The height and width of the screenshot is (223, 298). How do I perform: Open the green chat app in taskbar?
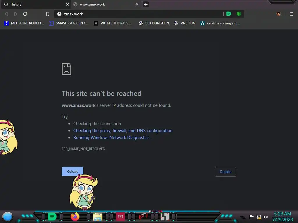click(x=52, y=217)
